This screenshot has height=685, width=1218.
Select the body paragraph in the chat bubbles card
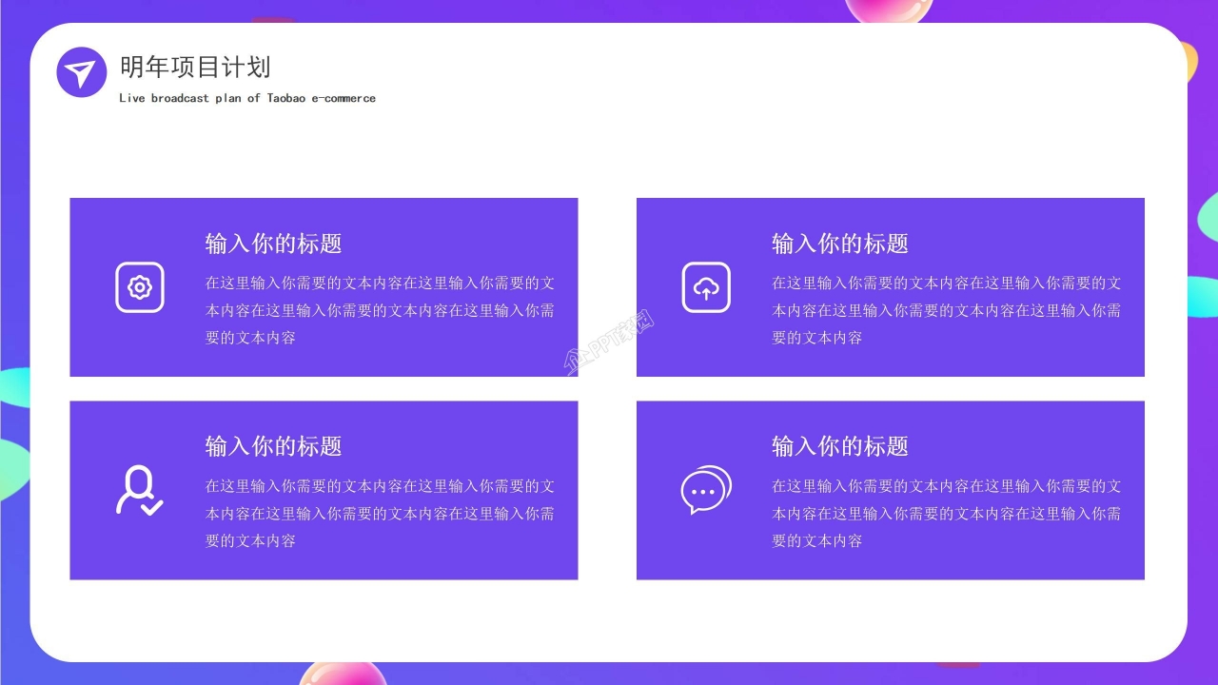(947, 513)
